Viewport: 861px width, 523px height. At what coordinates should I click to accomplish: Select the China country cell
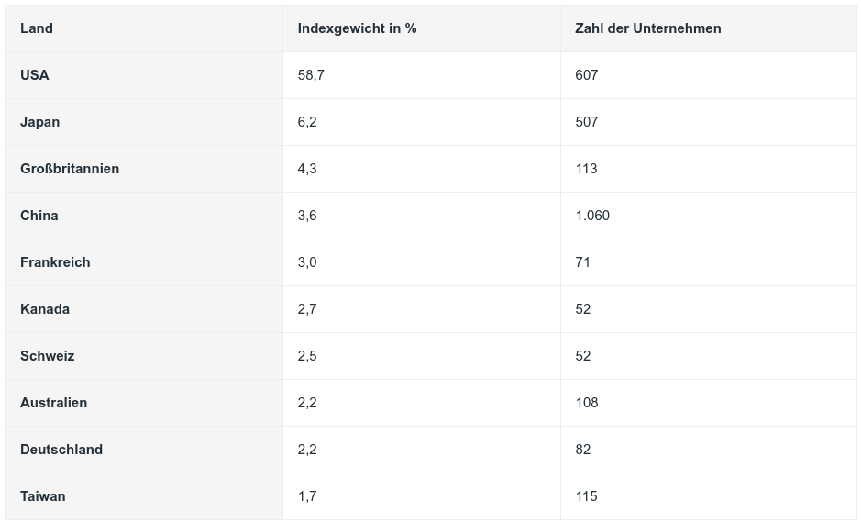pyautogui.click(x=39, y=216)
